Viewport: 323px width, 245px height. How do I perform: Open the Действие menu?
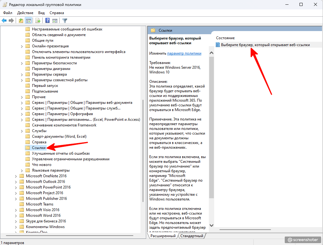click(x=25, y=13)
